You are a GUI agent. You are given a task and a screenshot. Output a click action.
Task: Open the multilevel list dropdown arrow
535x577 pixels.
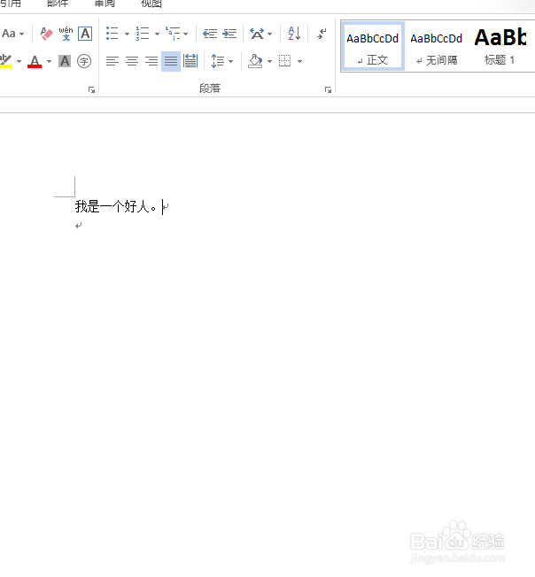[x=186, y=34]
